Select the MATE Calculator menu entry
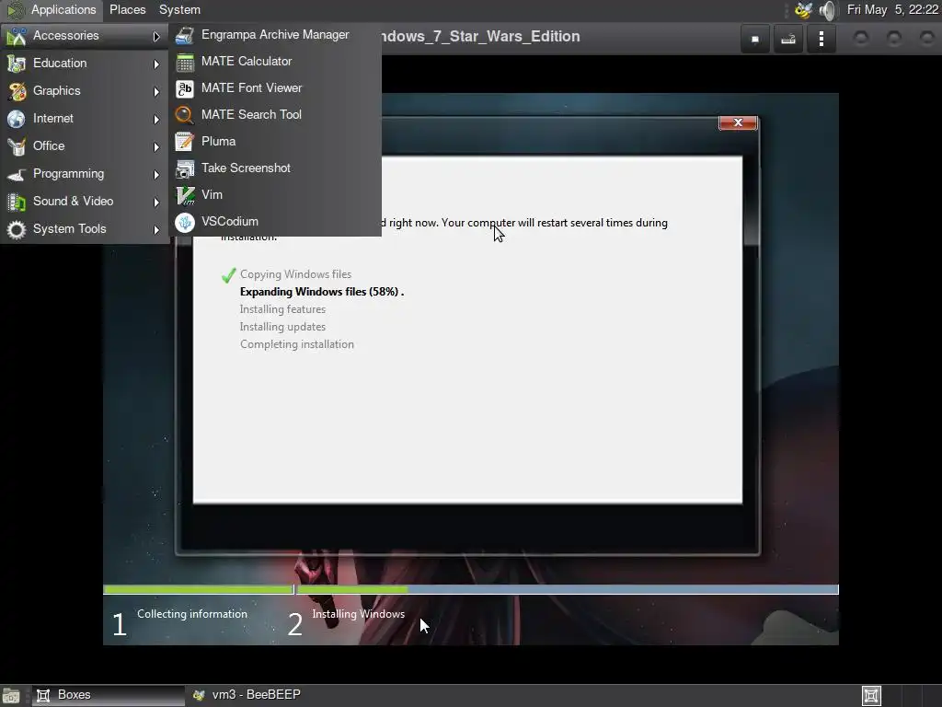 (276, 62)
